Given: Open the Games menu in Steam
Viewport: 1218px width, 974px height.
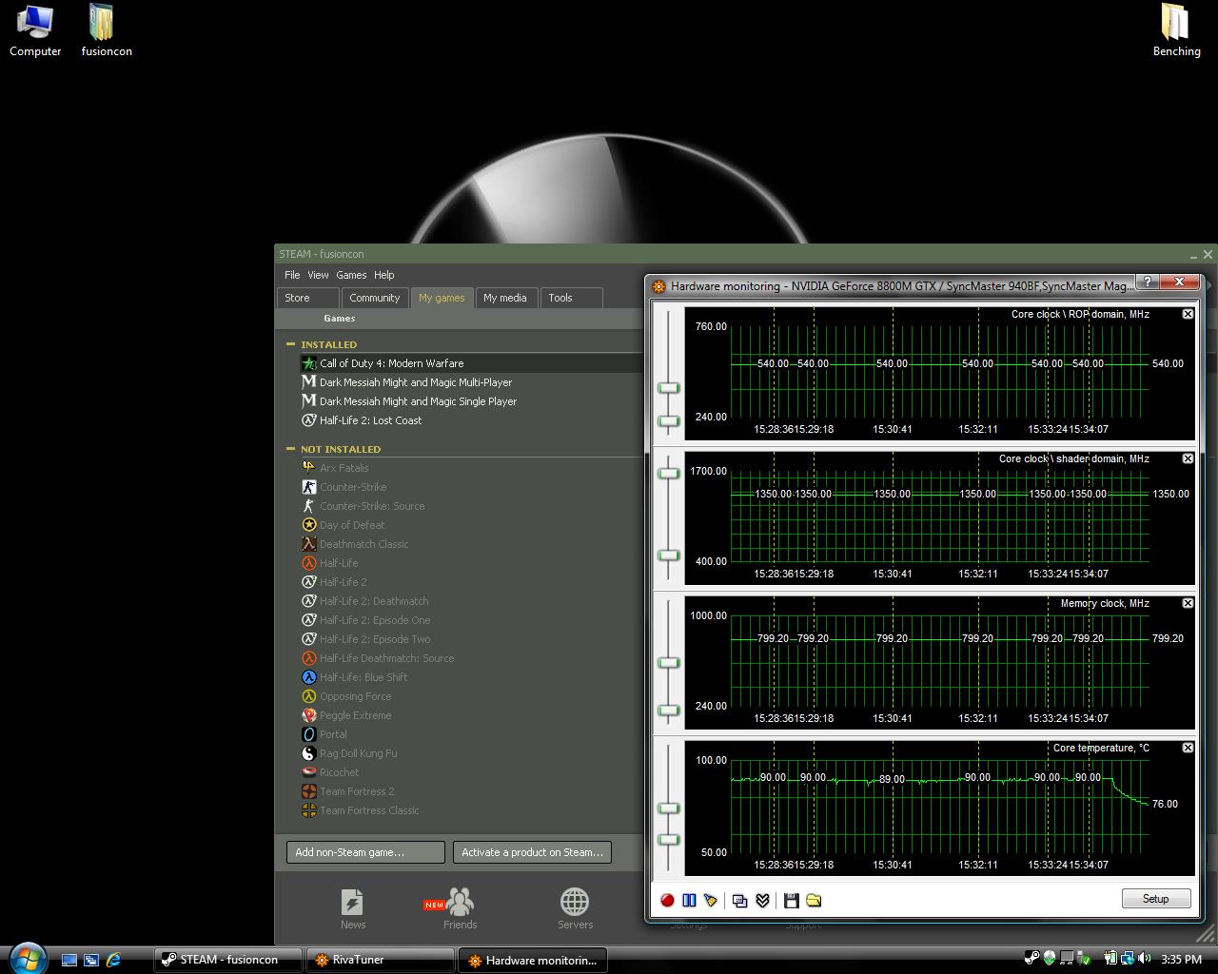Looking at the screenshot, I should click(x=351, y=275).
